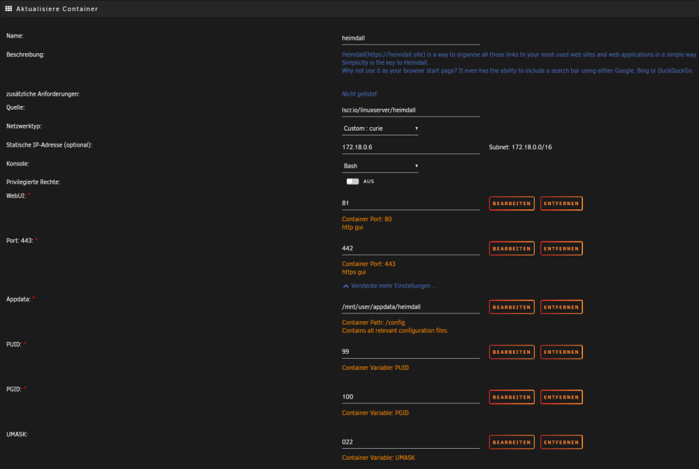Click the Heimdall description text
The image size is (699, 469).
519,62
